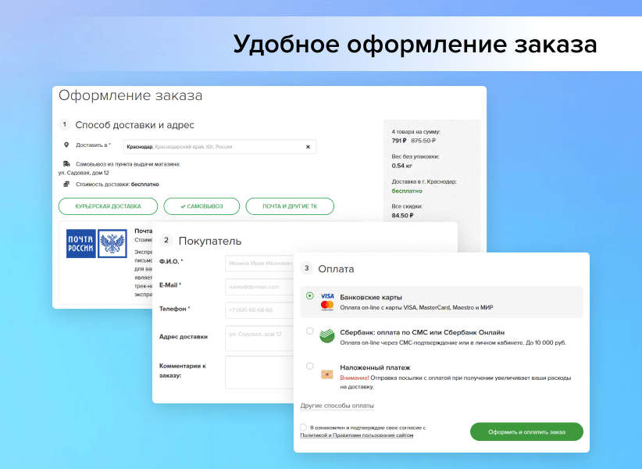Open the Политикой и Правилами пользования сайтом link
Image resolution: width=642 pixels, height=469 pixels.
tap(362, 435)
